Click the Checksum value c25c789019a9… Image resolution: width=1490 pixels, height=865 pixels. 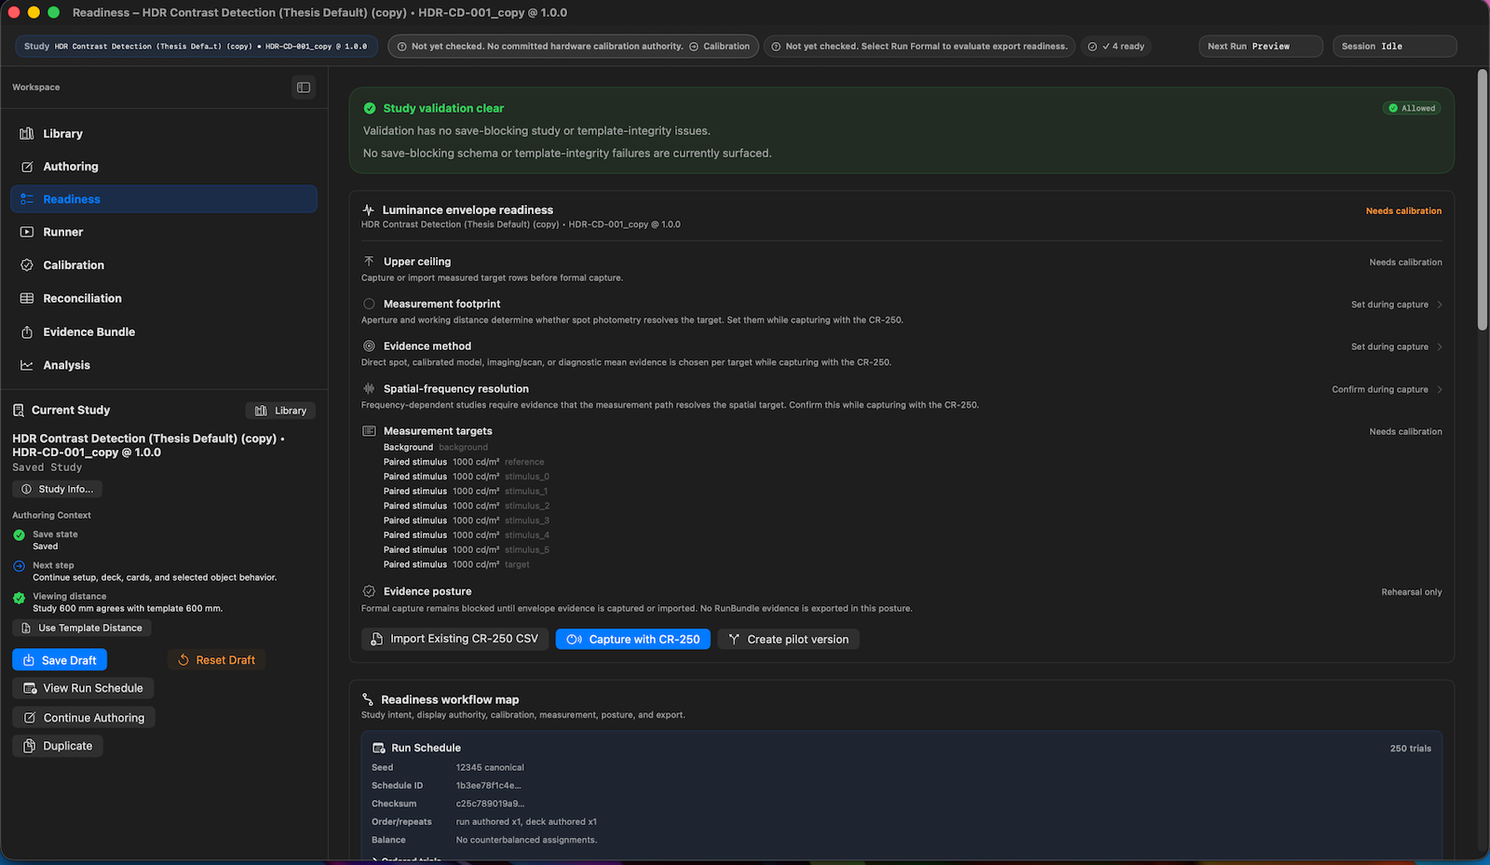click(491, 804)
